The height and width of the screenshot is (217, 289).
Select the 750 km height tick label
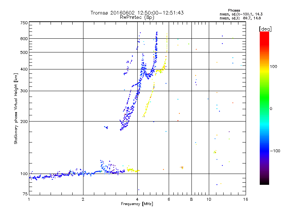(x=24, y=23)
